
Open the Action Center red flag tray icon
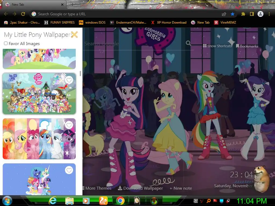215,201
